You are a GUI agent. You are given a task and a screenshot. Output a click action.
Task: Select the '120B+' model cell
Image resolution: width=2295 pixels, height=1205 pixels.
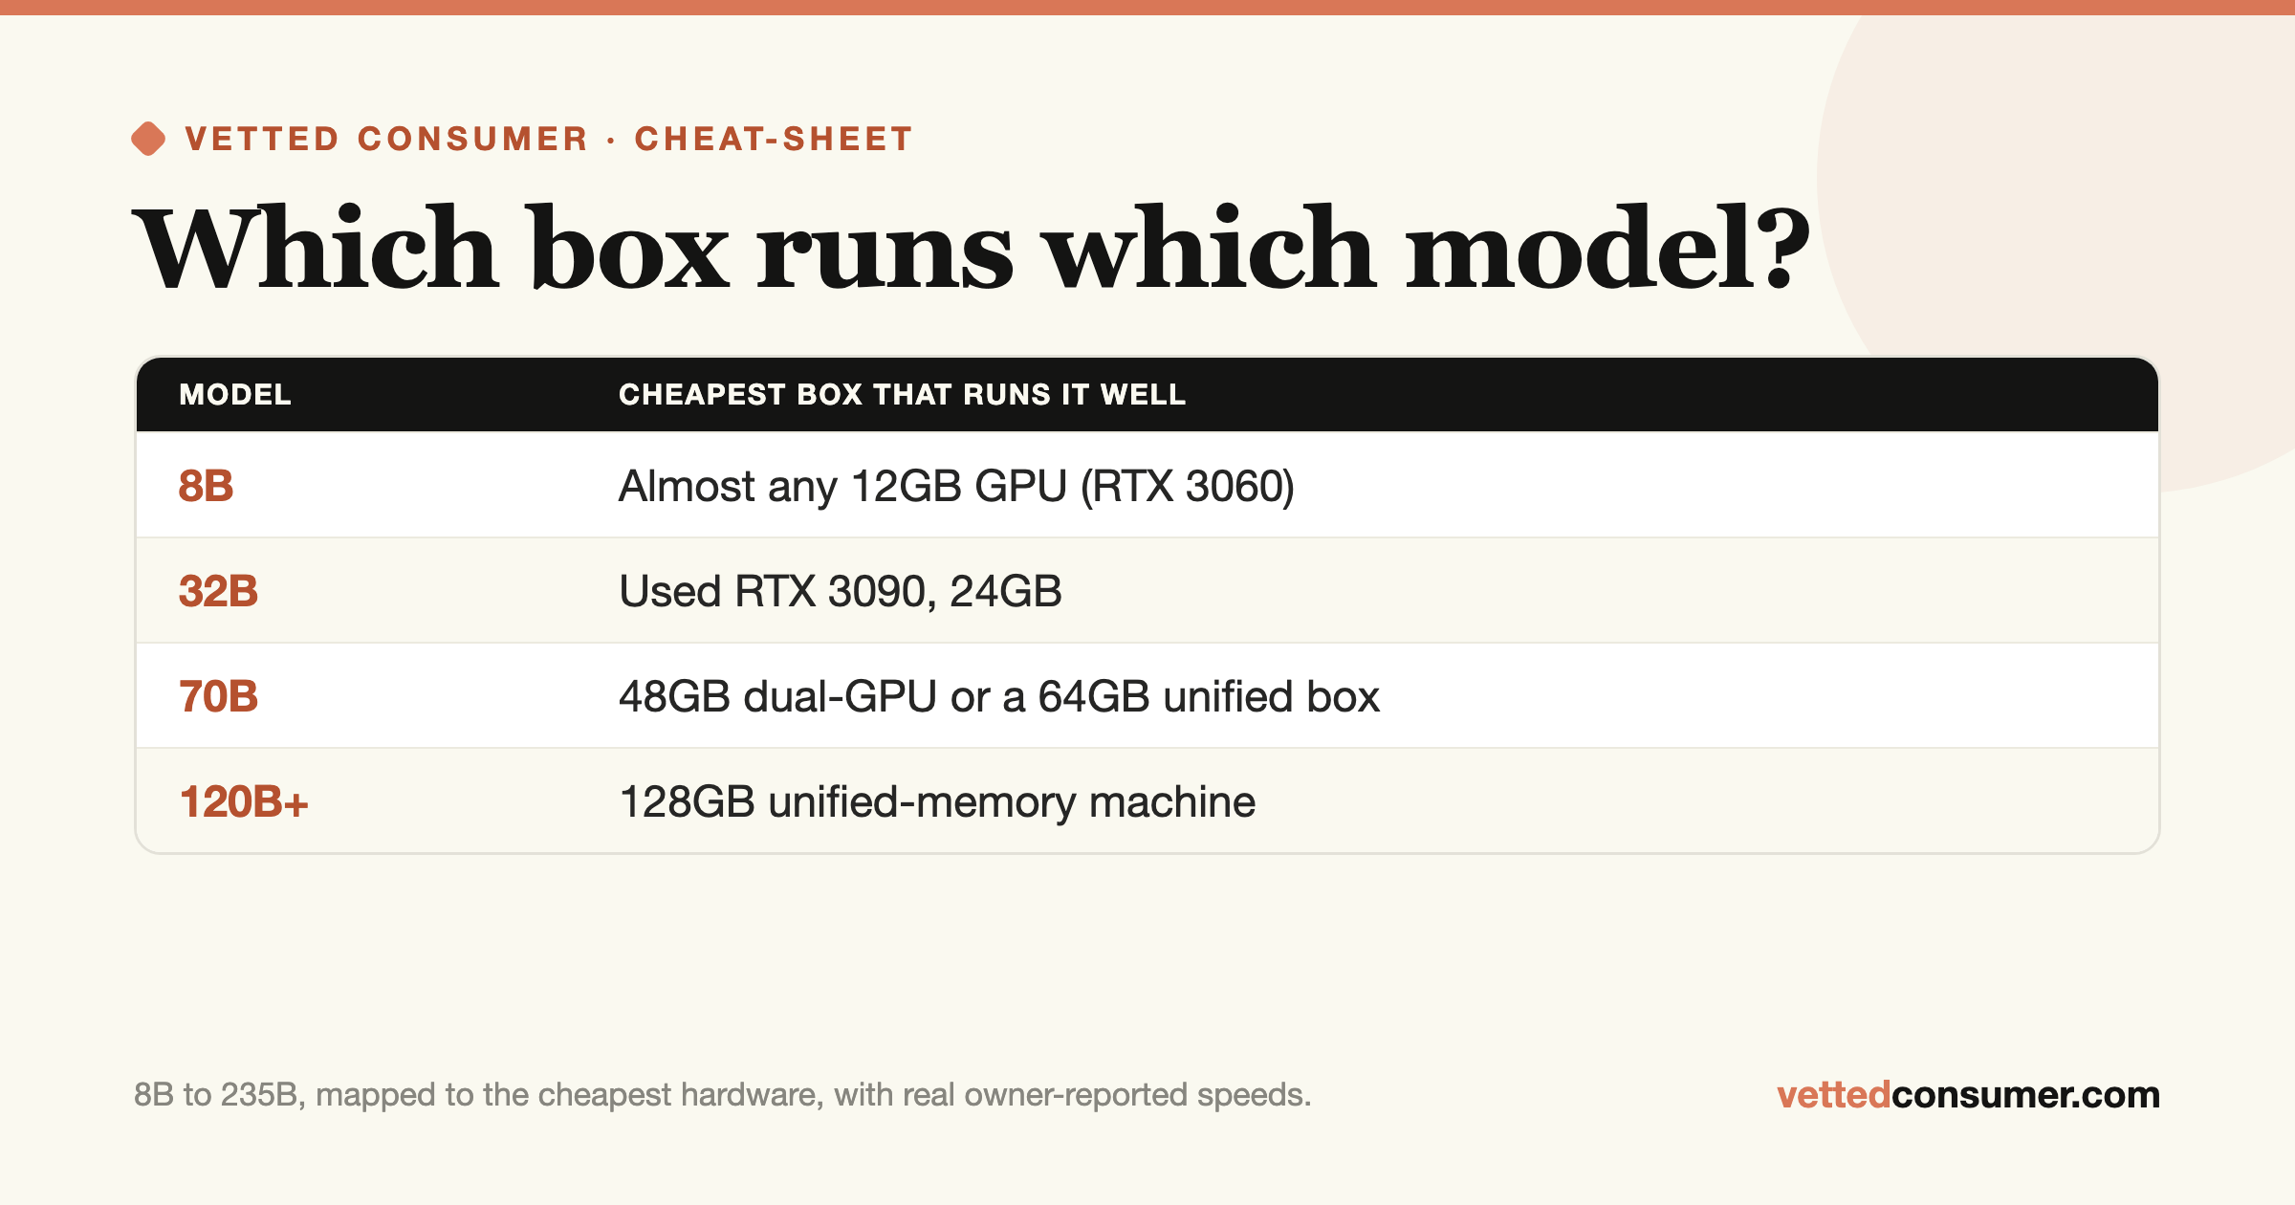pyautogui.click(x=244, y=801)
